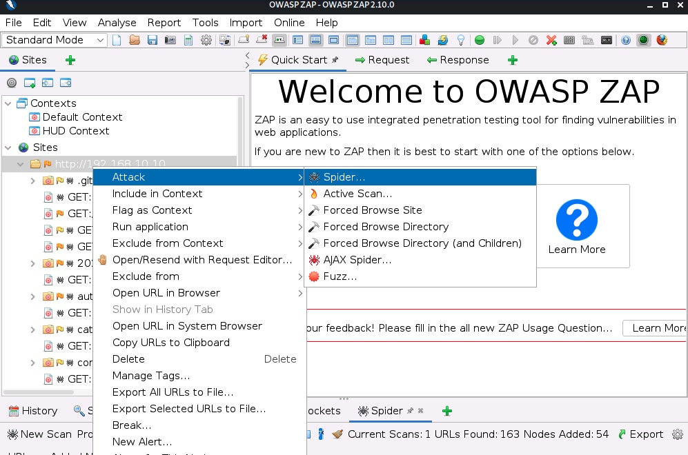
Task: Click the continue play arrow icon
Action: point(515,40)
